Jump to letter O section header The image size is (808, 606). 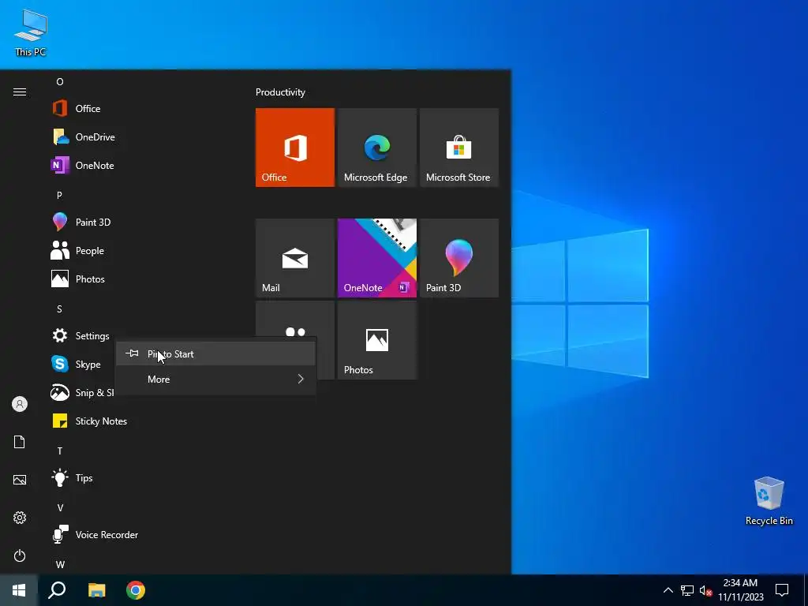tap(60, 82)
